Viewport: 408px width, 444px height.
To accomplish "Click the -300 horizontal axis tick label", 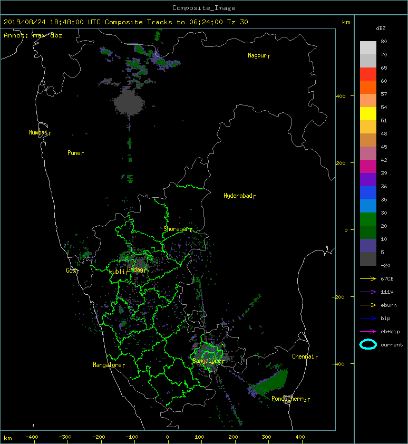I will click(65, 437).
